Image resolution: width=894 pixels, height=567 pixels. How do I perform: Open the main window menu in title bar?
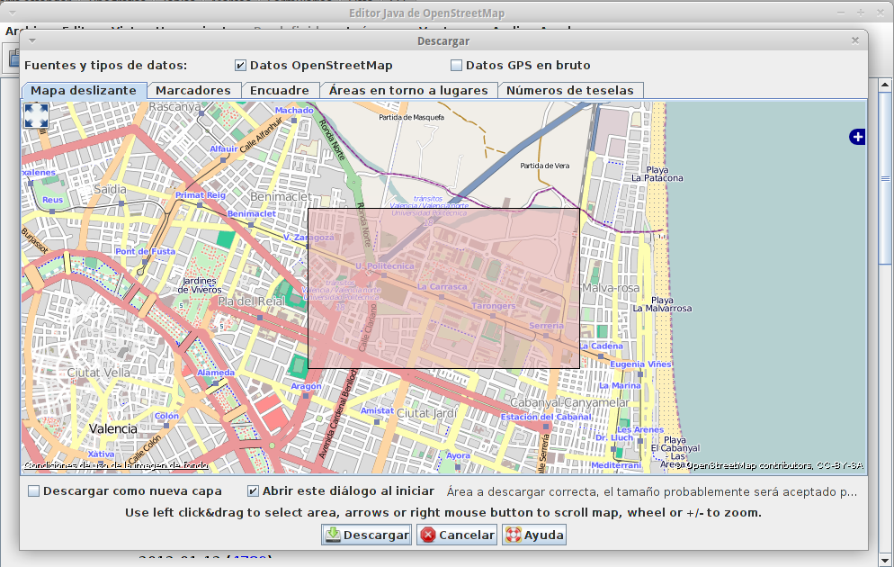pyautogui.click(x=11, y=13)
